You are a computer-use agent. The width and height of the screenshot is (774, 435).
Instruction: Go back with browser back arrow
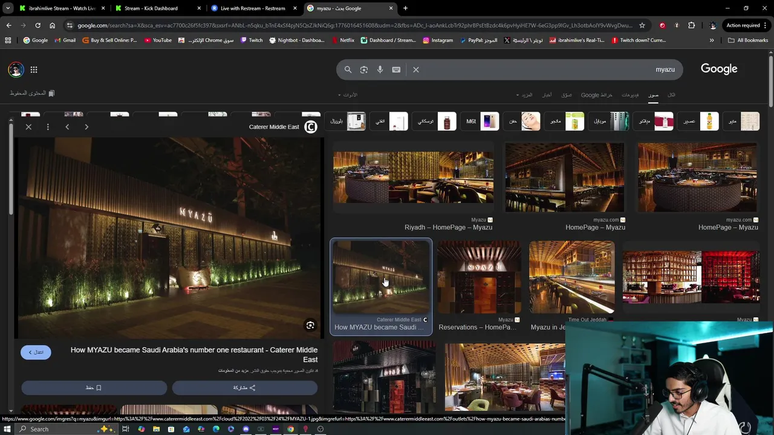point(8,25)
